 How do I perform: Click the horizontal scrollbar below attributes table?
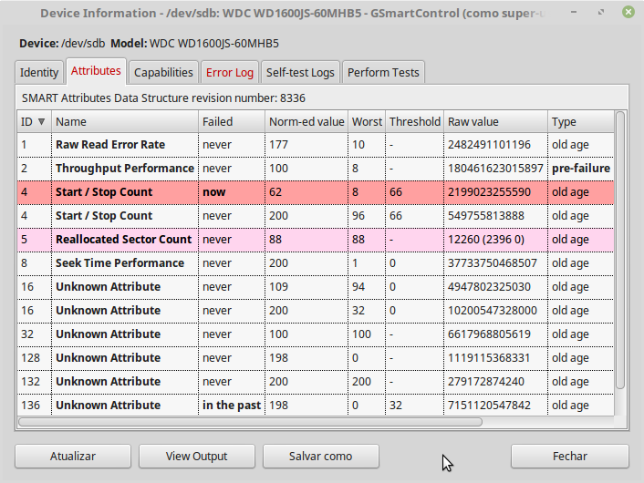coord(250,422)
